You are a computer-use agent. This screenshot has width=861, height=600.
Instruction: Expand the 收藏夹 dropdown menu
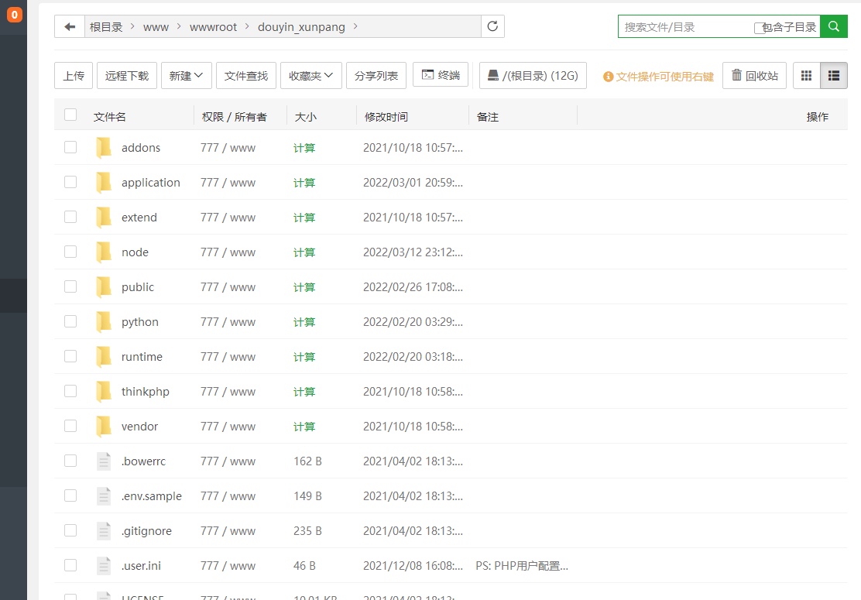coord(310,76)
